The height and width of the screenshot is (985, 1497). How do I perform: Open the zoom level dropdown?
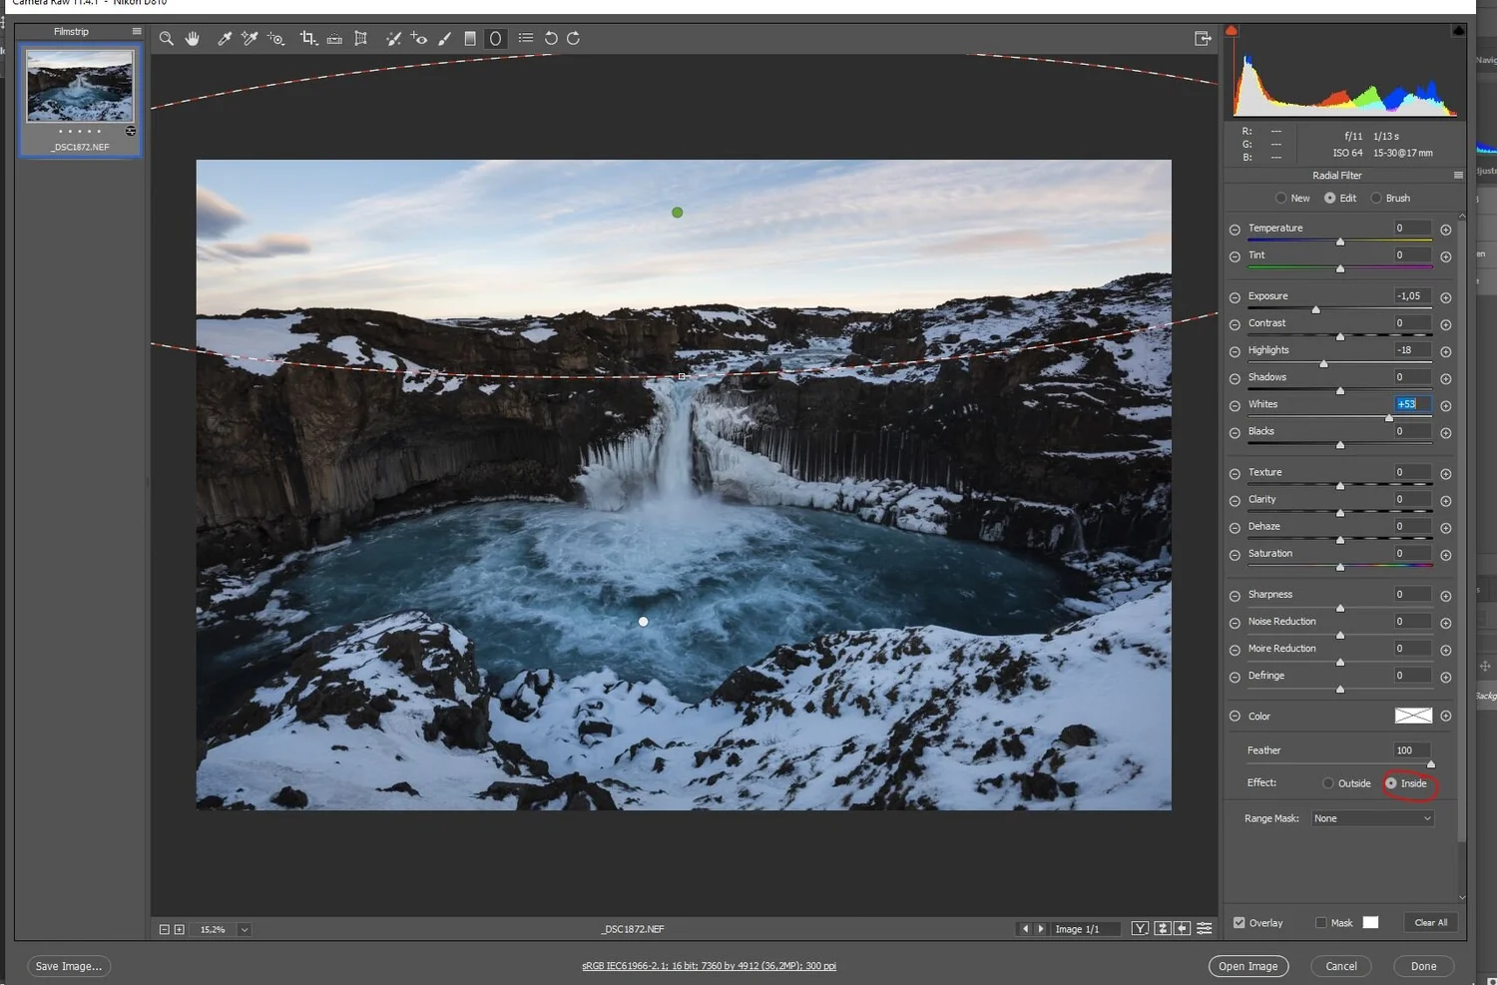point(245,929)
